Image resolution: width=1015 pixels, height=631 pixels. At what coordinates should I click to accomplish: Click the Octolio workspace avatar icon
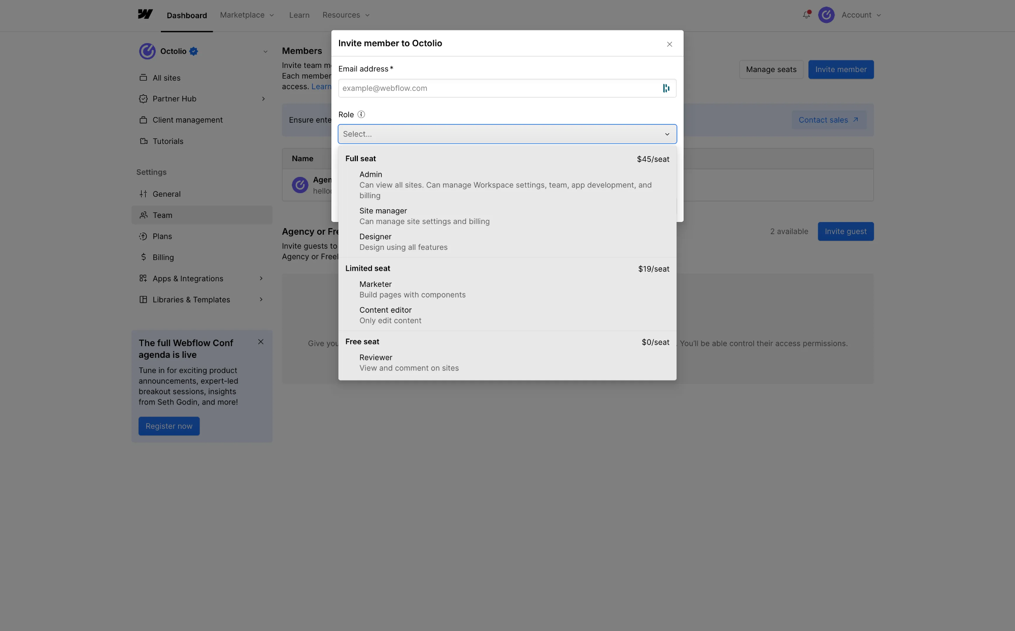pyautogui.click(x=147, y=51)
